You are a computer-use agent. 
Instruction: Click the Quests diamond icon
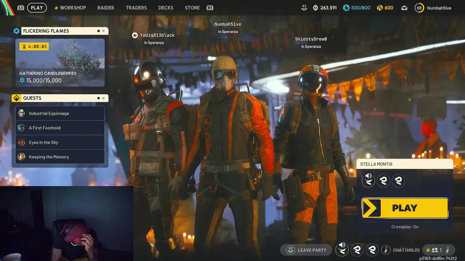[16, 98]
